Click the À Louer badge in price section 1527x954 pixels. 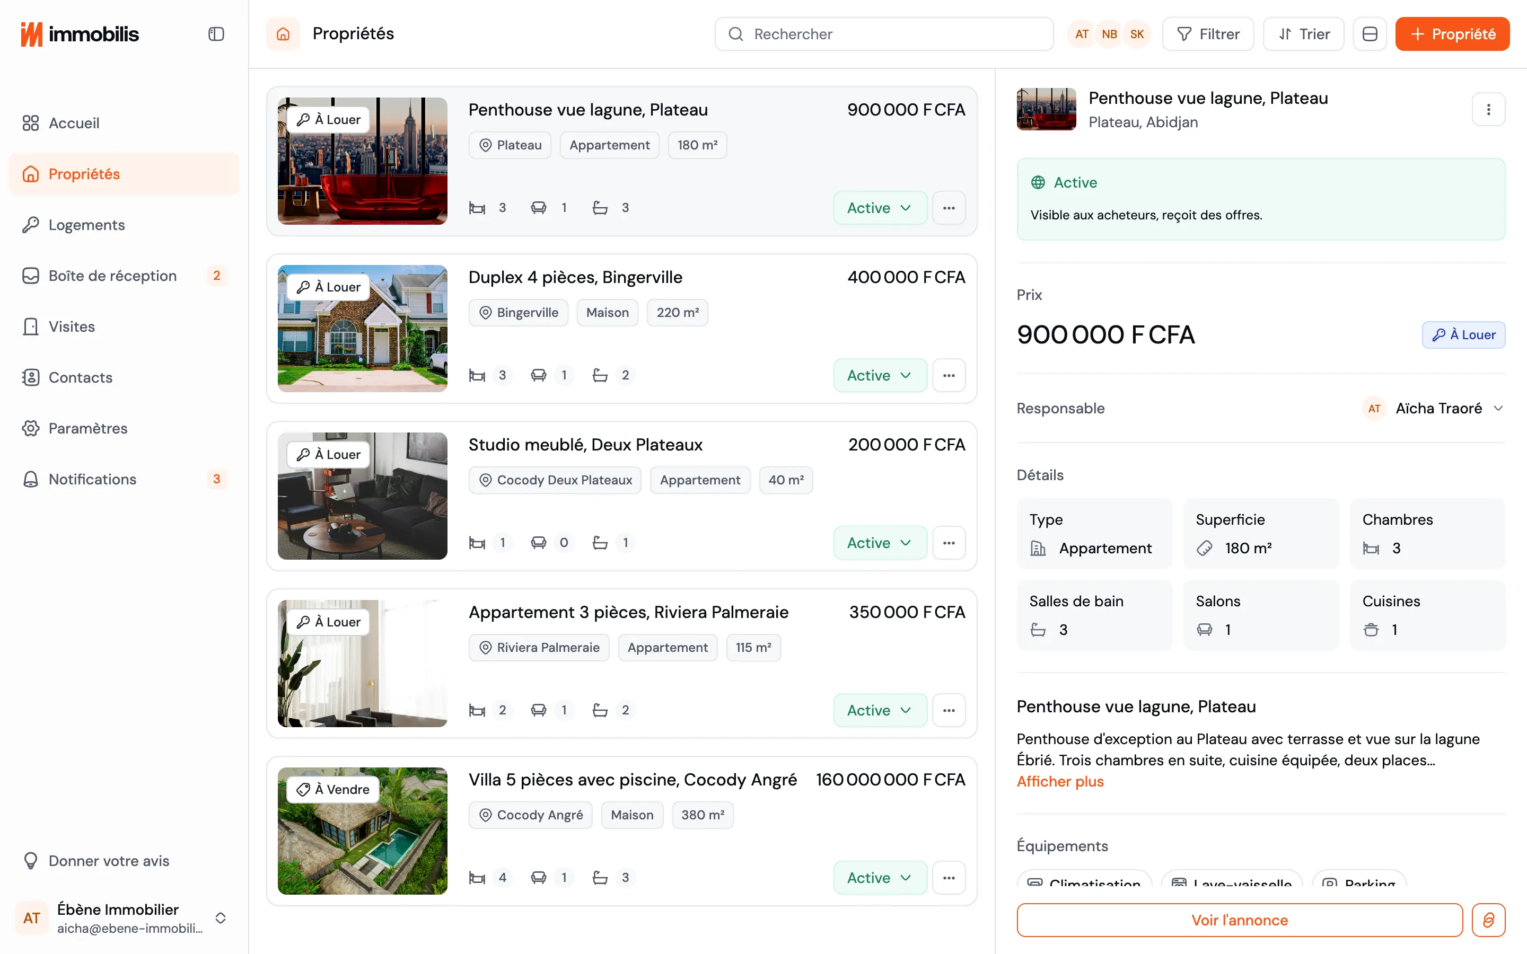[1463, 335]
